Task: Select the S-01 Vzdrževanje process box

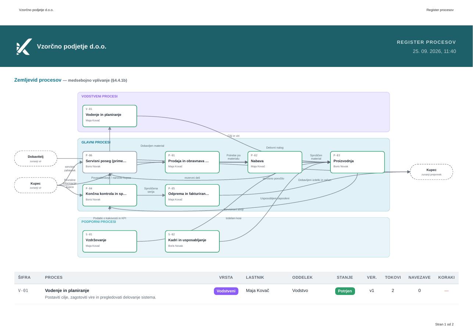Action: tap(110, 241)
